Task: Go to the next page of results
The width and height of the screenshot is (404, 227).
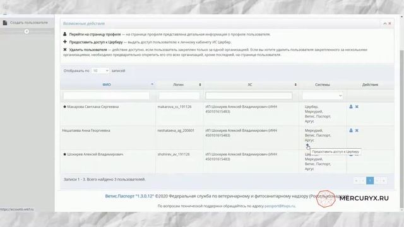Action: 377,180
